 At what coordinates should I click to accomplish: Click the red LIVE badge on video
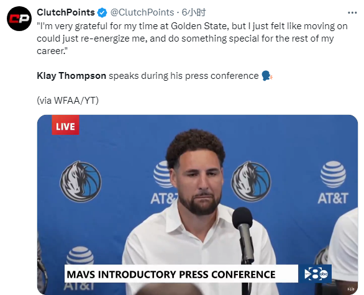tap(65, 125)
